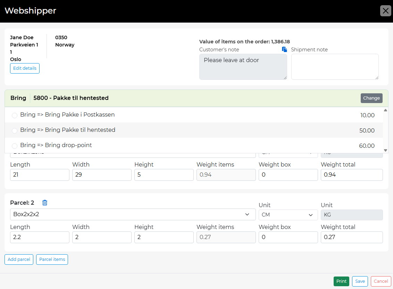Click Edit details for the address
Screen dimensions: 393x289
[x=25, y=68]
